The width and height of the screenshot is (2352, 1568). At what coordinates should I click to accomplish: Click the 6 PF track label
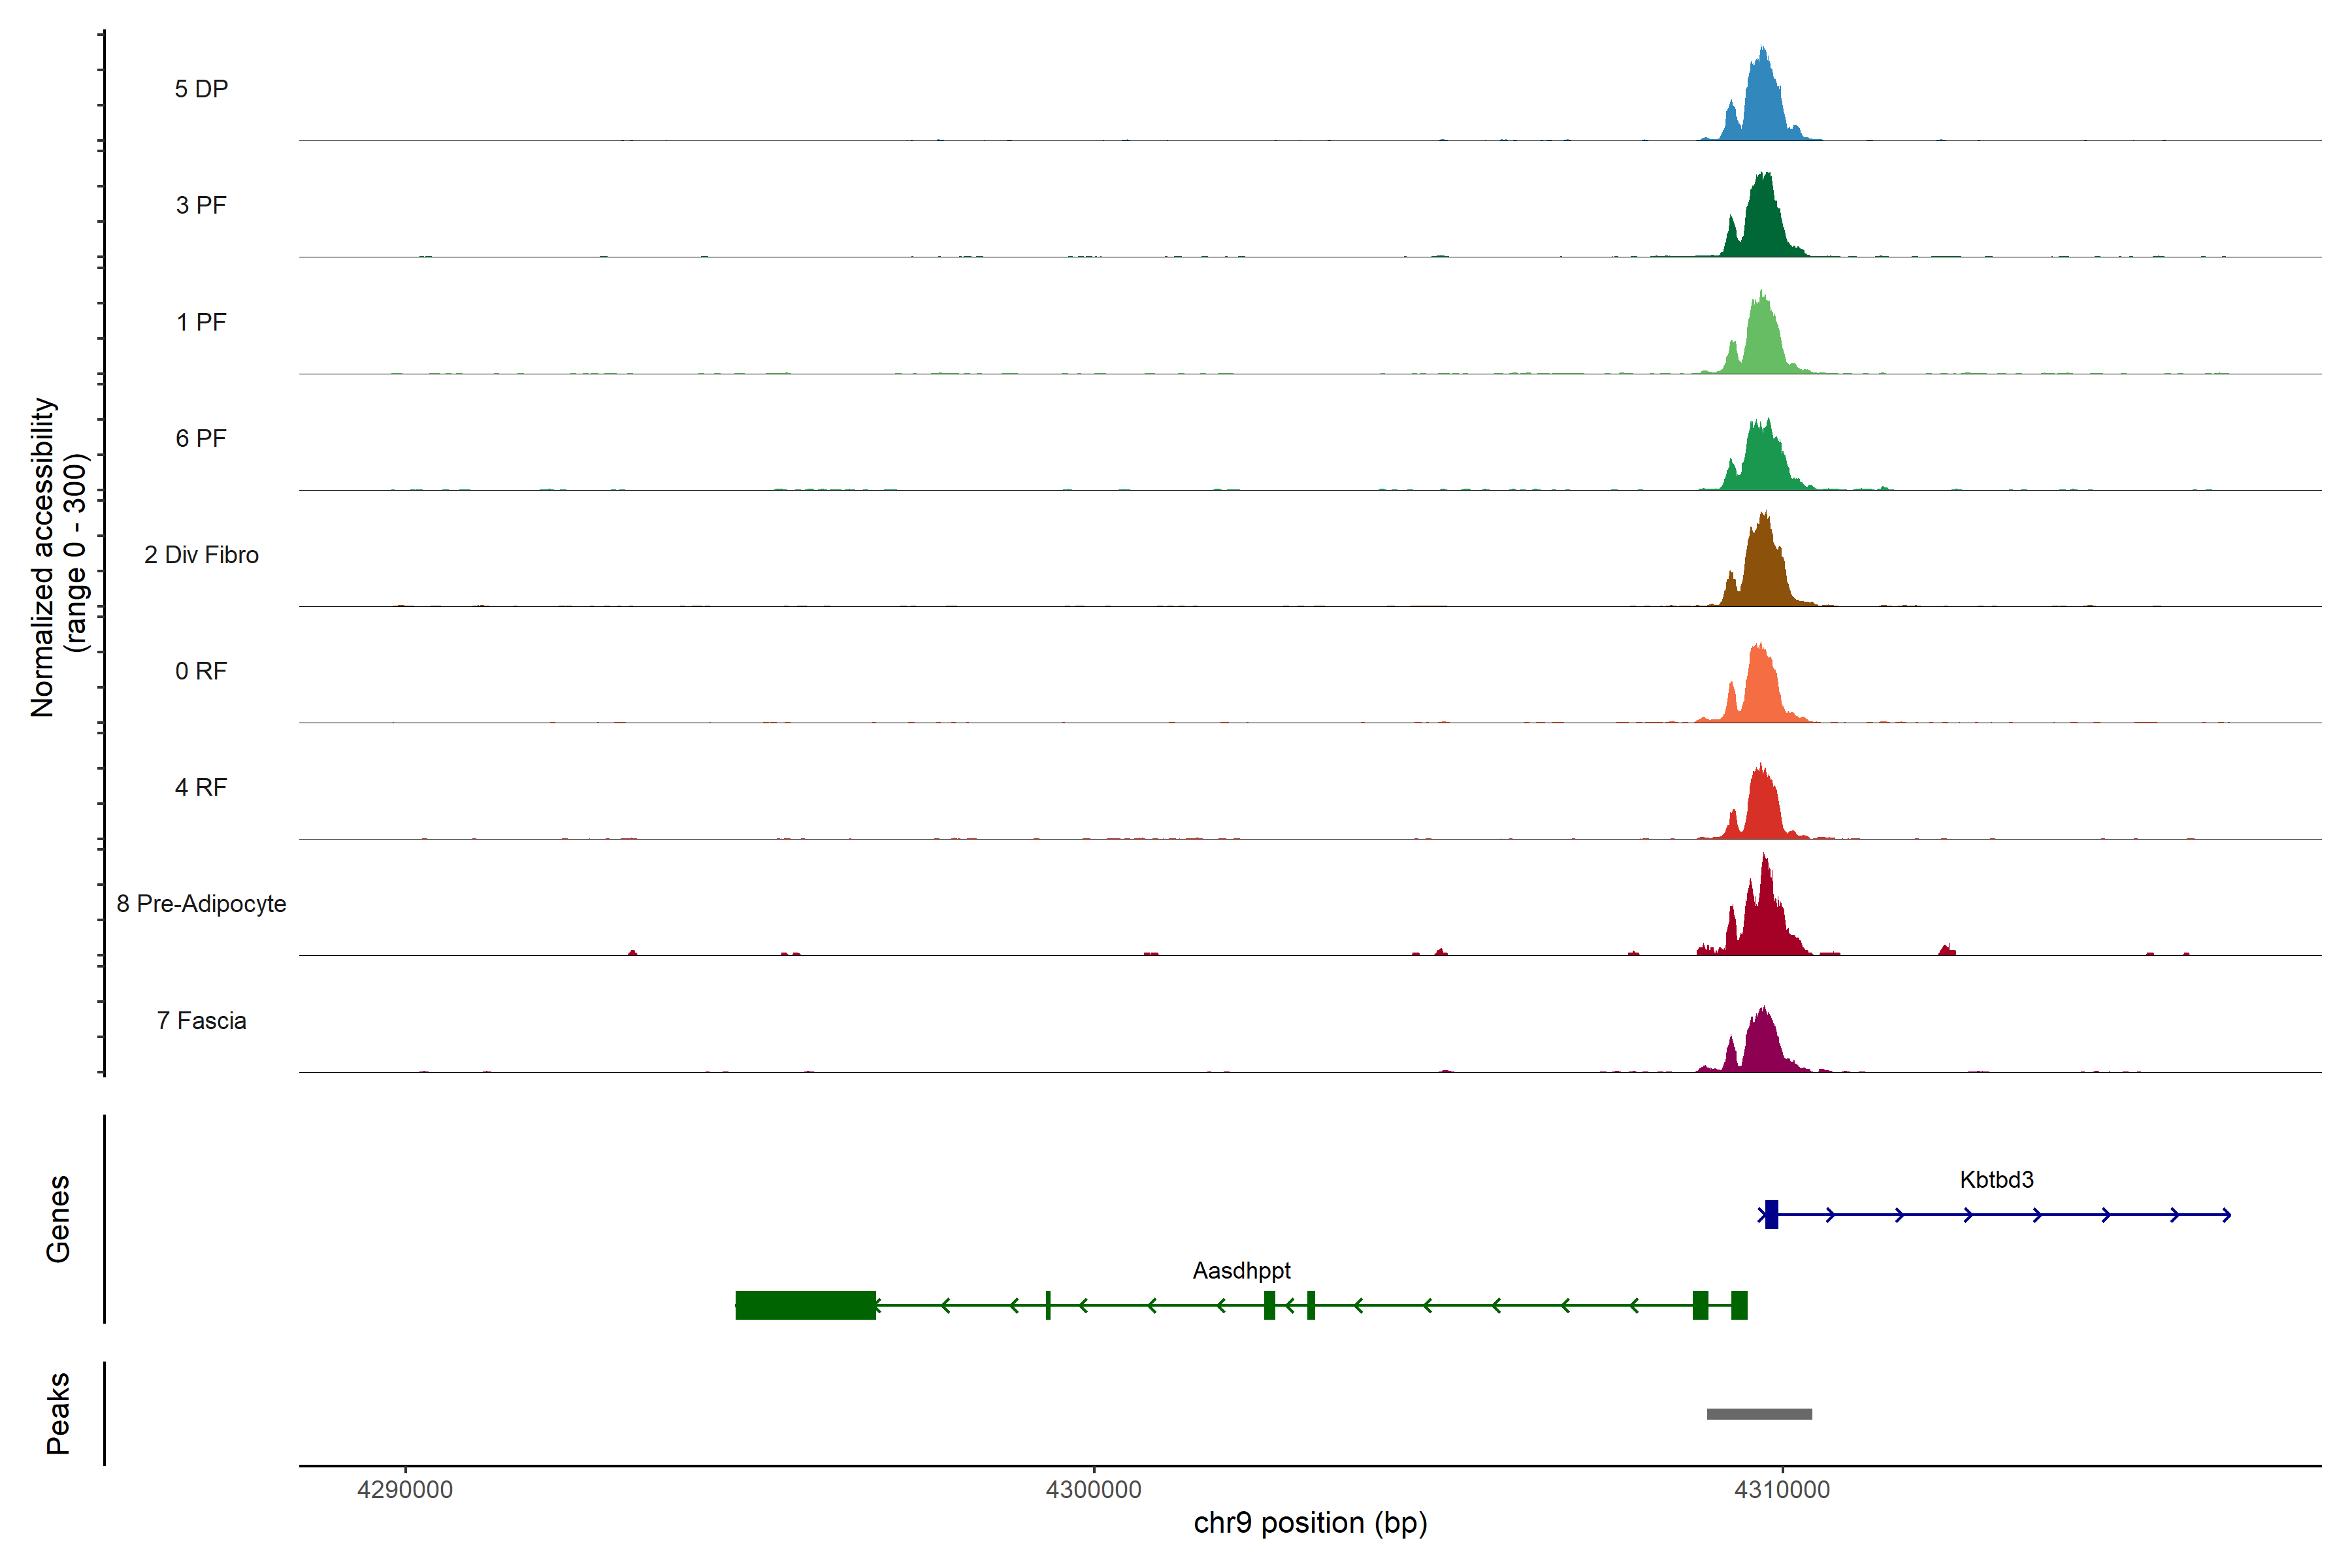click(x=201, y=438)
